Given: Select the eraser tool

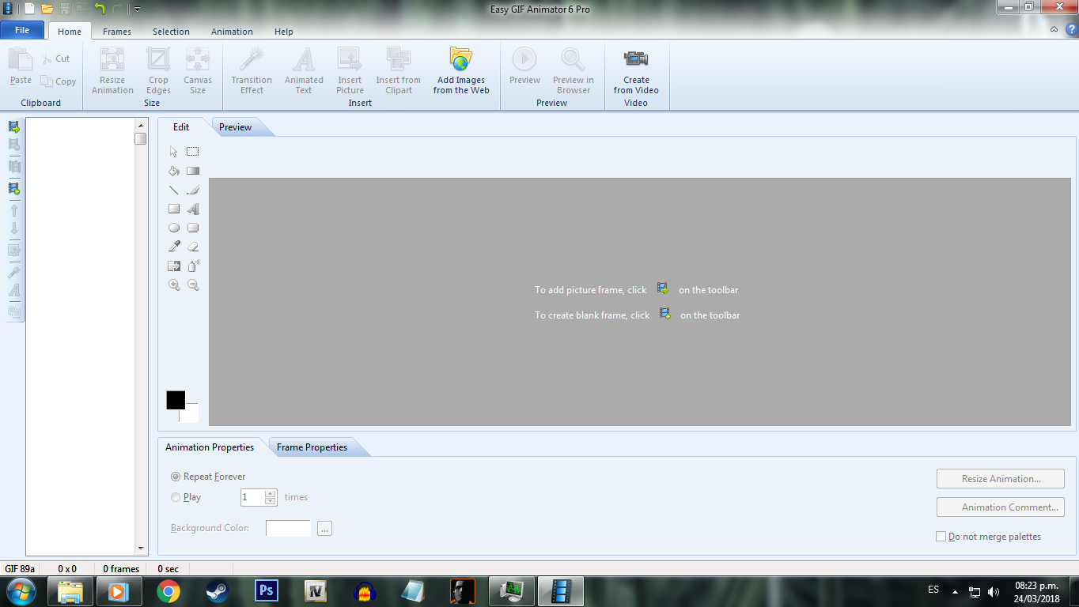Looking at the screenshot, I should pos(193,247).
